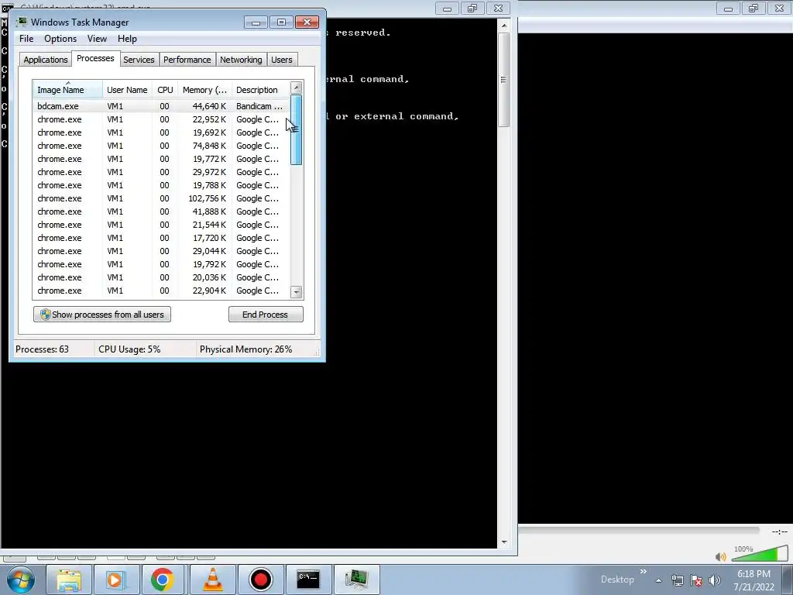This screenshot has width=793, height=595.
Task: Open the File menu
Action: [26, 39]
